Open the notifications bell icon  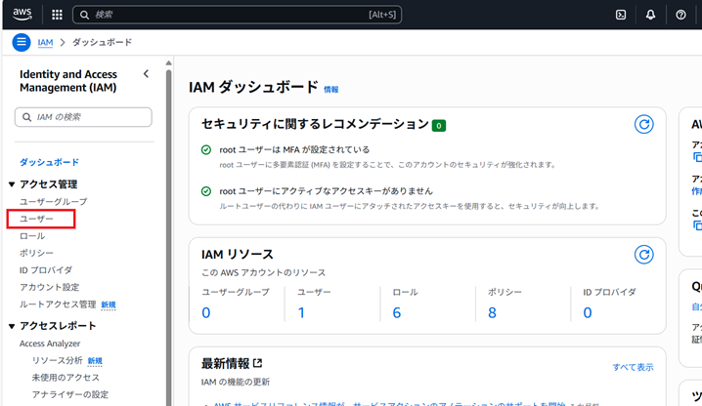click(650, 15)
